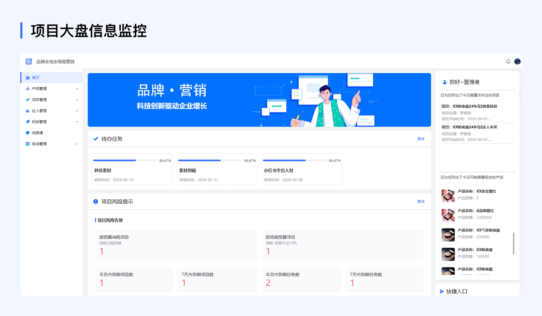Click the 素材创稿 progress bar
This screenshot has height=316, width=542.
[x=210, y=160]
